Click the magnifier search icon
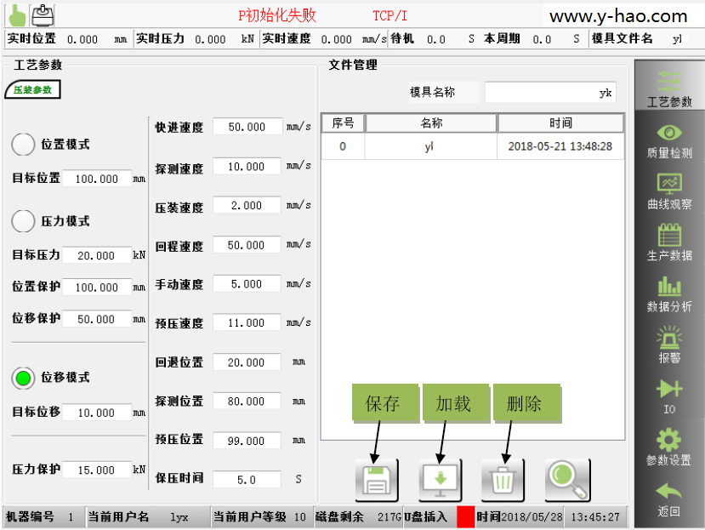Screen dimensions: 705x530 [x=567, y=481]
